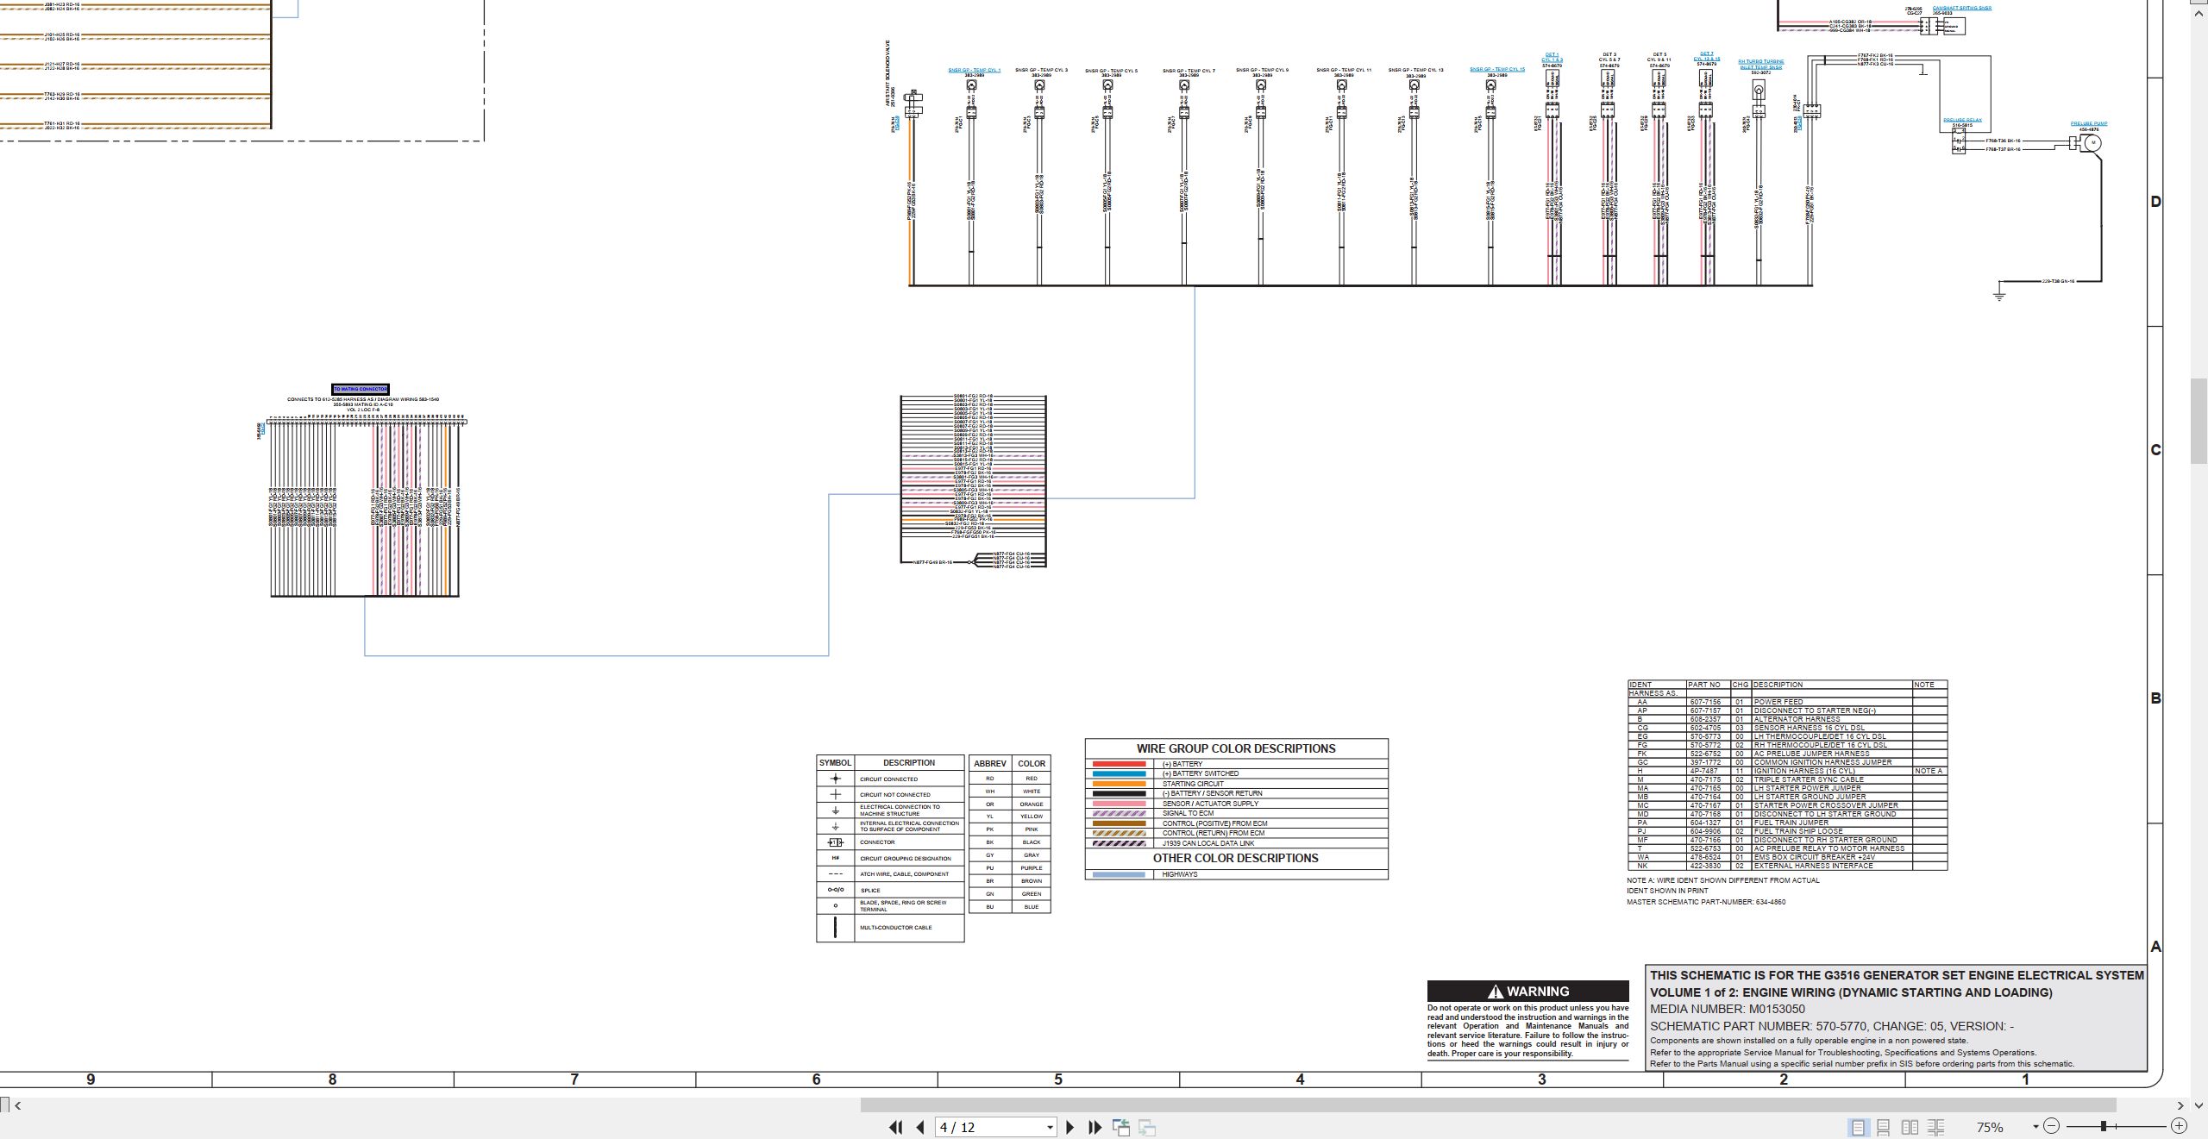Click the CIRCUIT CONNECTED symbol row
2208x1139 pixels.
coord(890,779)
